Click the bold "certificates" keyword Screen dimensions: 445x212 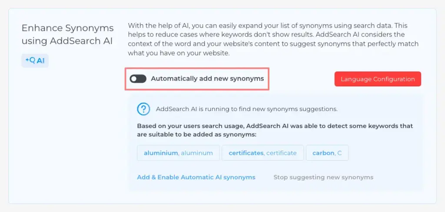[x=246, y=153]
